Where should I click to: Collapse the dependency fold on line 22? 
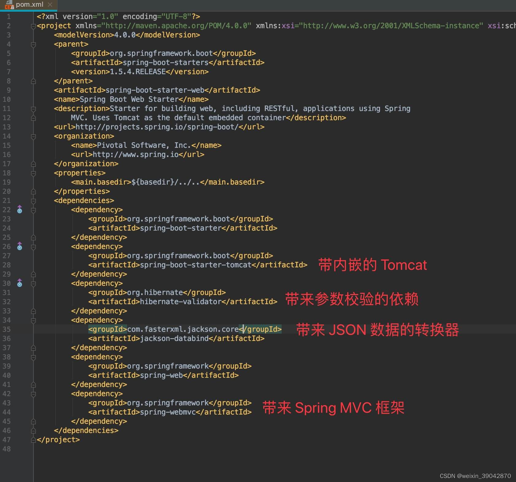33,210
